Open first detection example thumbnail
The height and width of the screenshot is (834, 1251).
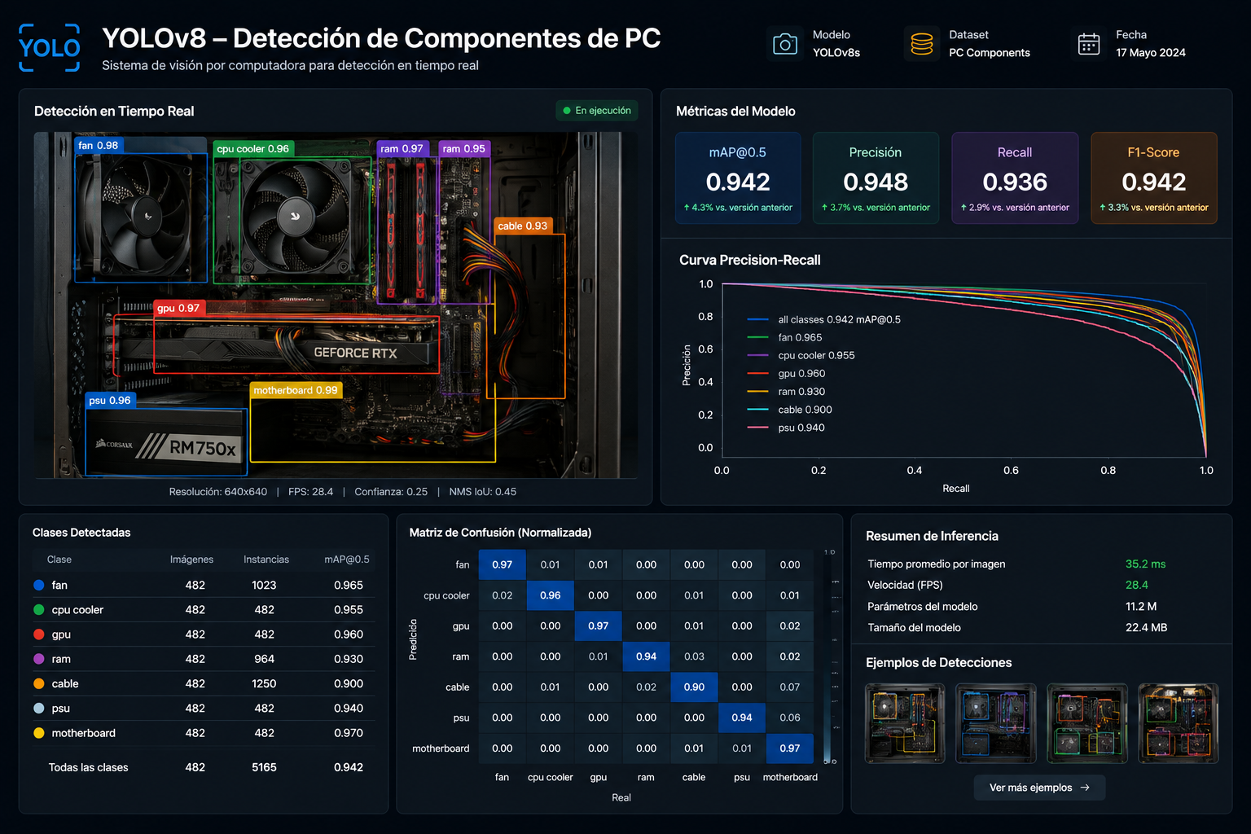pyautogui.click(x=905, y=723)
